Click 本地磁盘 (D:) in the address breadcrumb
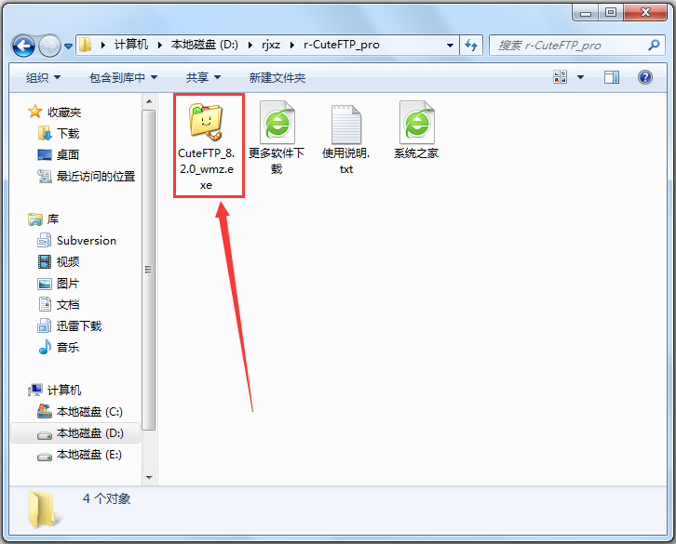 204,45
